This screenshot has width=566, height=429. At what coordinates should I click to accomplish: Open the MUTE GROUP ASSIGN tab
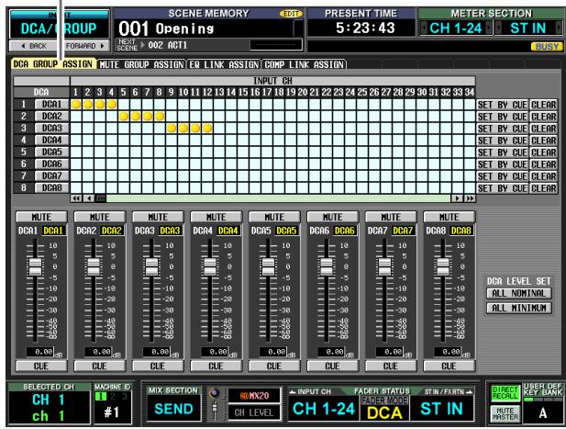[141, 64]
